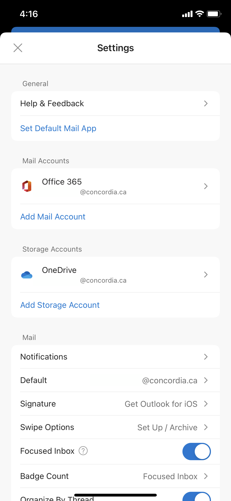Open Default account chevron arrow
Viewport: 231px width, 501px height.
pos(206,380)
